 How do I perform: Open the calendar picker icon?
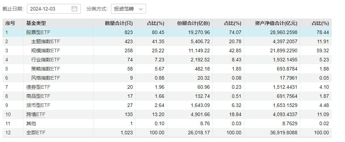tap(74, 9)
